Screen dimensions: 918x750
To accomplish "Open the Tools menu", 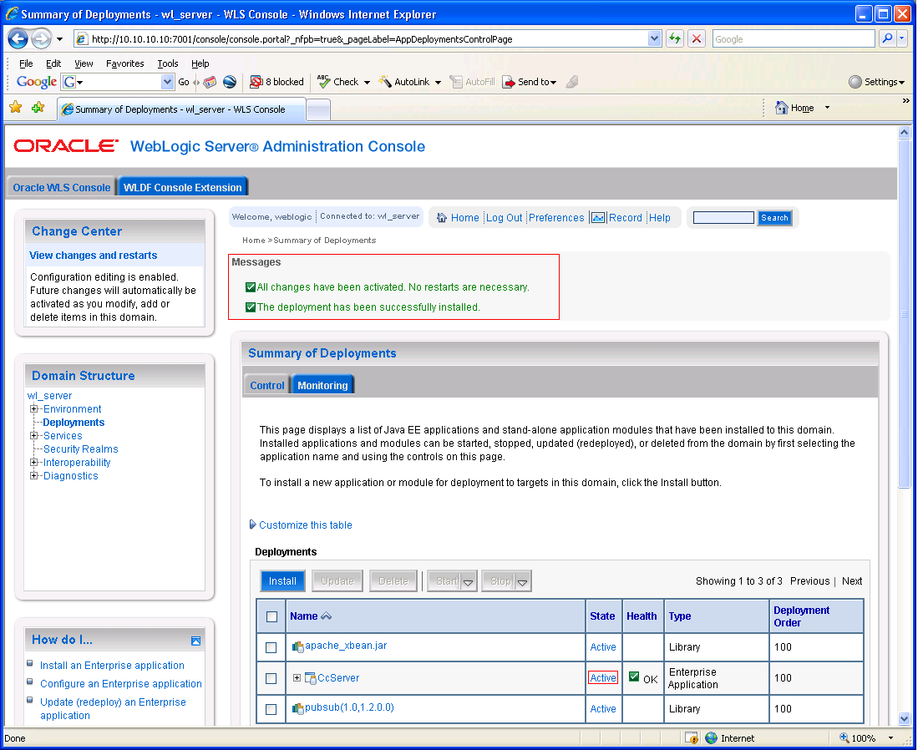I will tap(167, 63).
